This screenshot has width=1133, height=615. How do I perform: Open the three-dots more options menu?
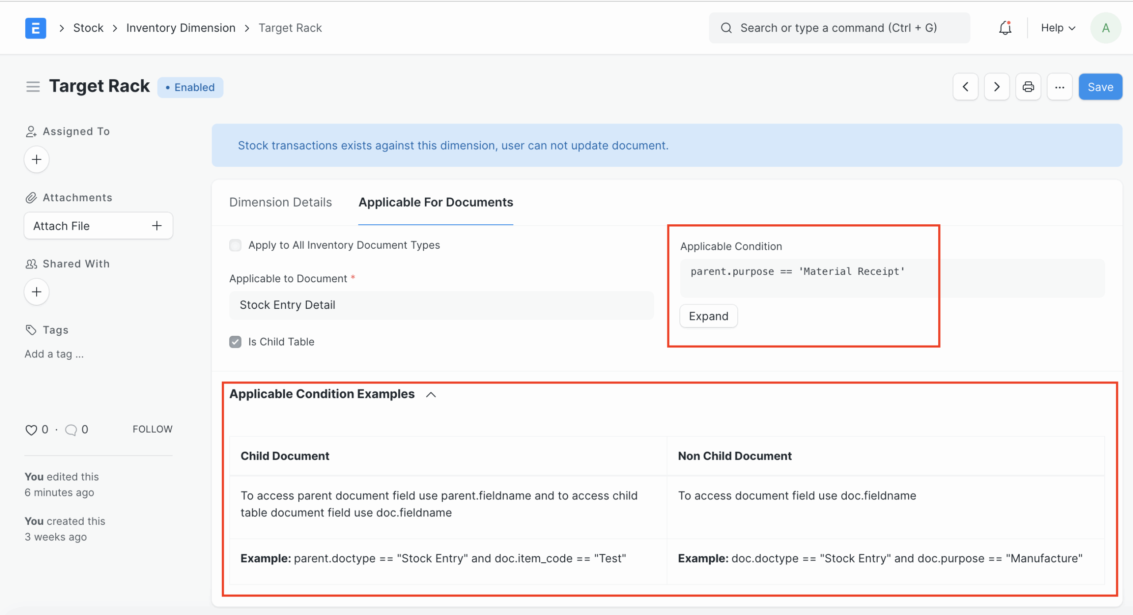[x=1060, y=87]
